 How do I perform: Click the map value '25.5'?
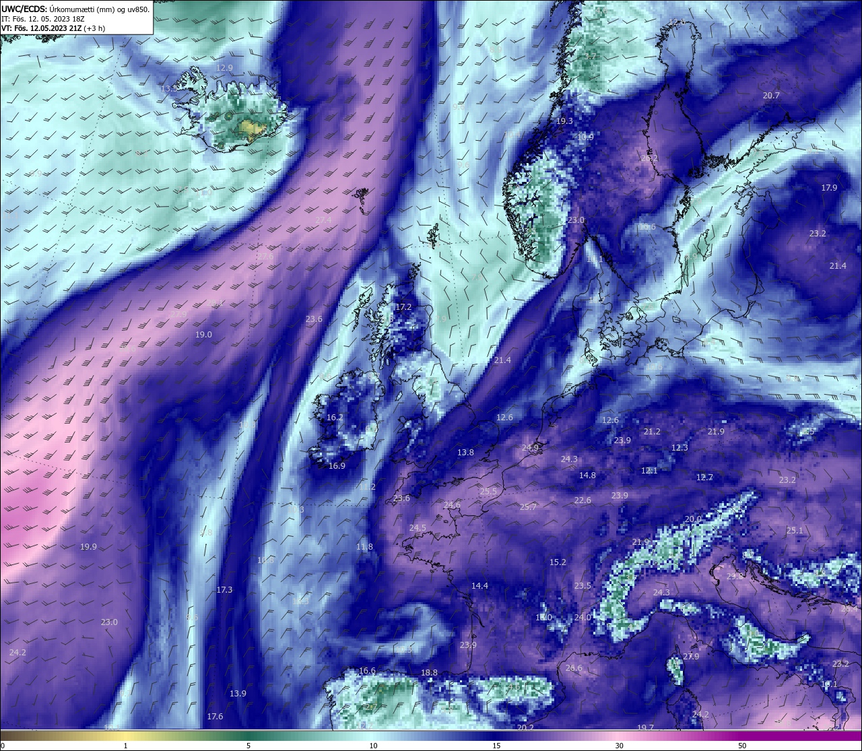[488, 492]
